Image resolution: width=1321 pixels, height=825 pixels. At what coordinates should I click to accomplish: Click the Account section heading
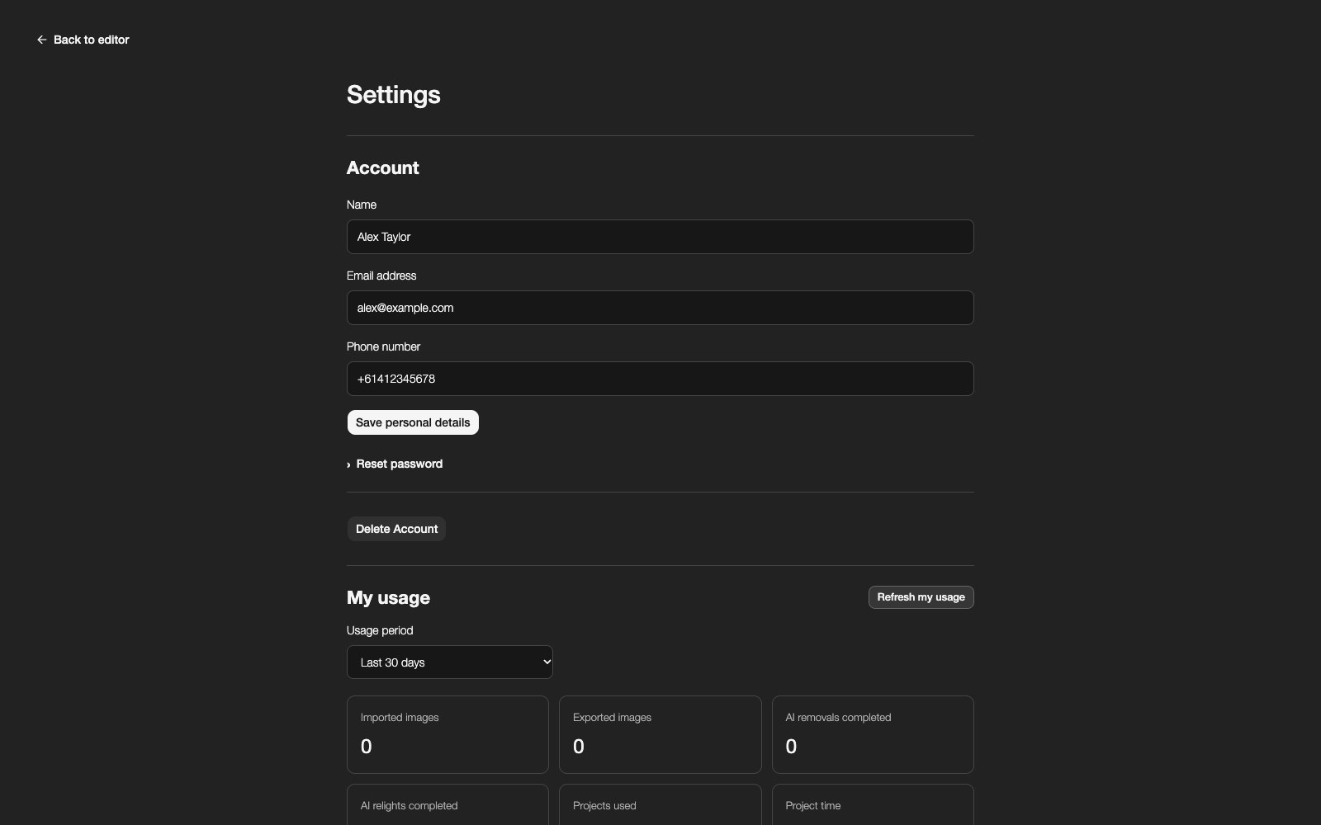click(383, 167)
